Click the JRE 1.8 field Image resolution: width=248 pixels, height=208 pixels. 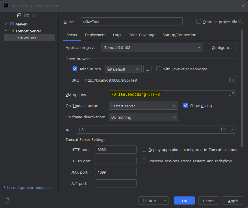tap(152, 130)
